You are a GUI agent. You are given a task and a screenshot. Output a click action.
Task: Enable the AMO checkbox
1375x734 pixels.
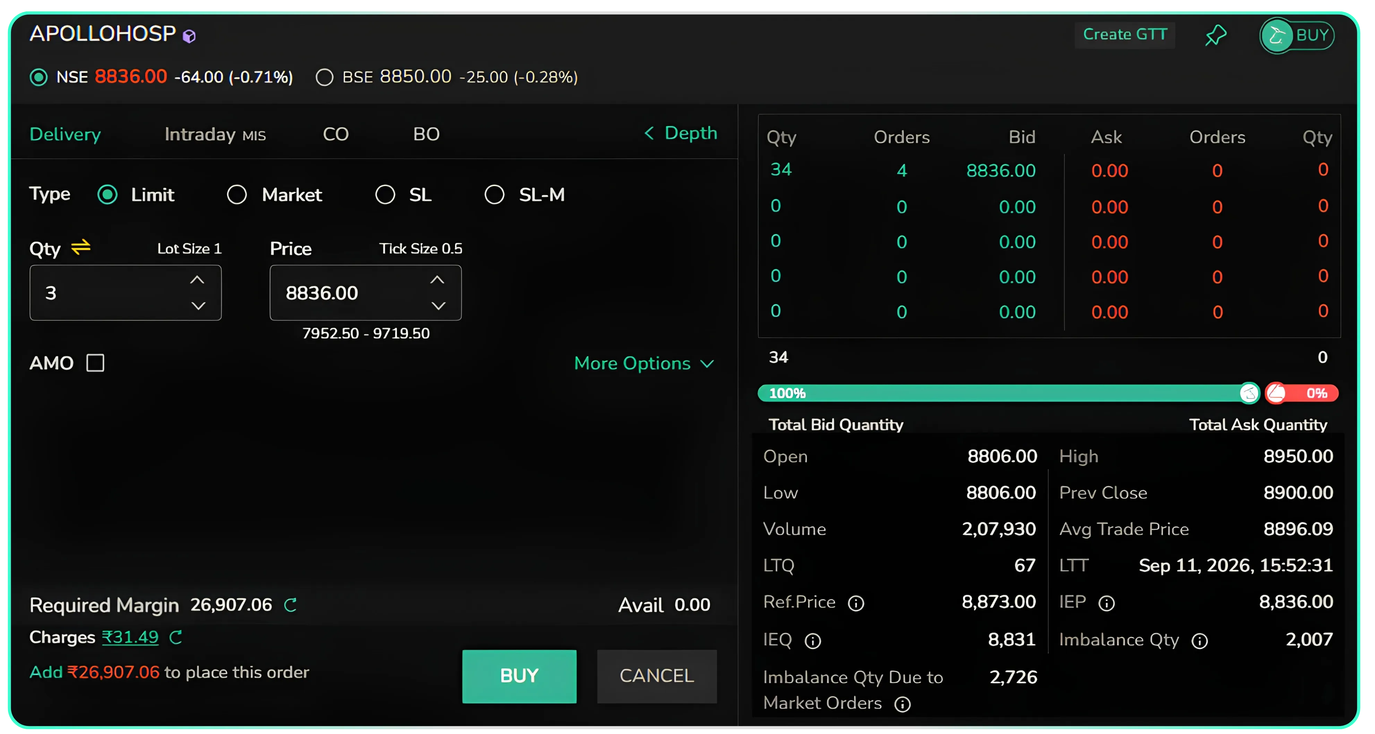pyautogui.click(x=95, y=363)
